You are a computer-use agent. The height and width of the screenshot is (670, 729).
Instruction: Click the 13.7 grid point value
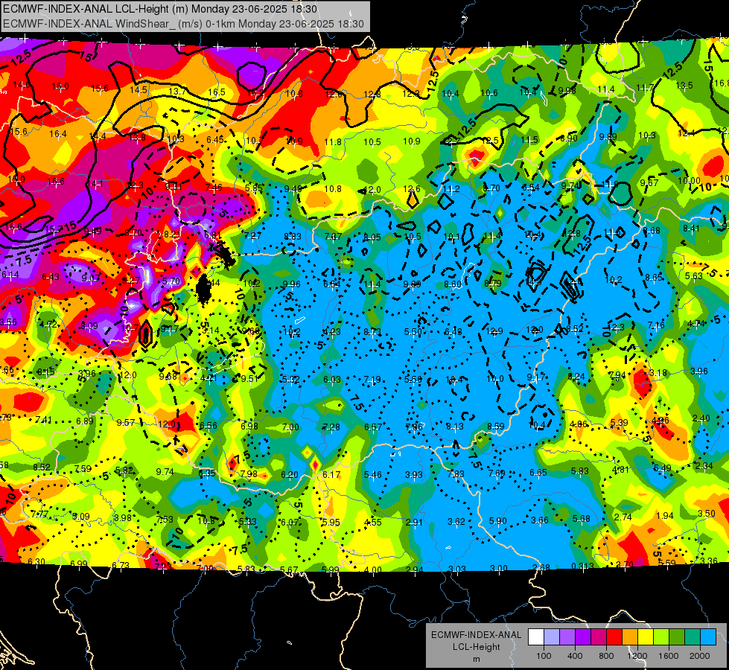pos(177,91)
